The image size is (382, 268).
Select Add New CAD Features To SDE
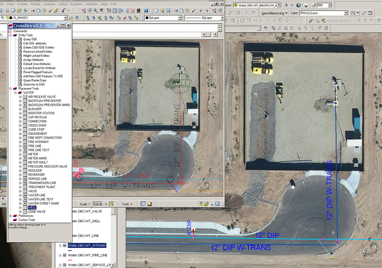(x=43, y=76)
